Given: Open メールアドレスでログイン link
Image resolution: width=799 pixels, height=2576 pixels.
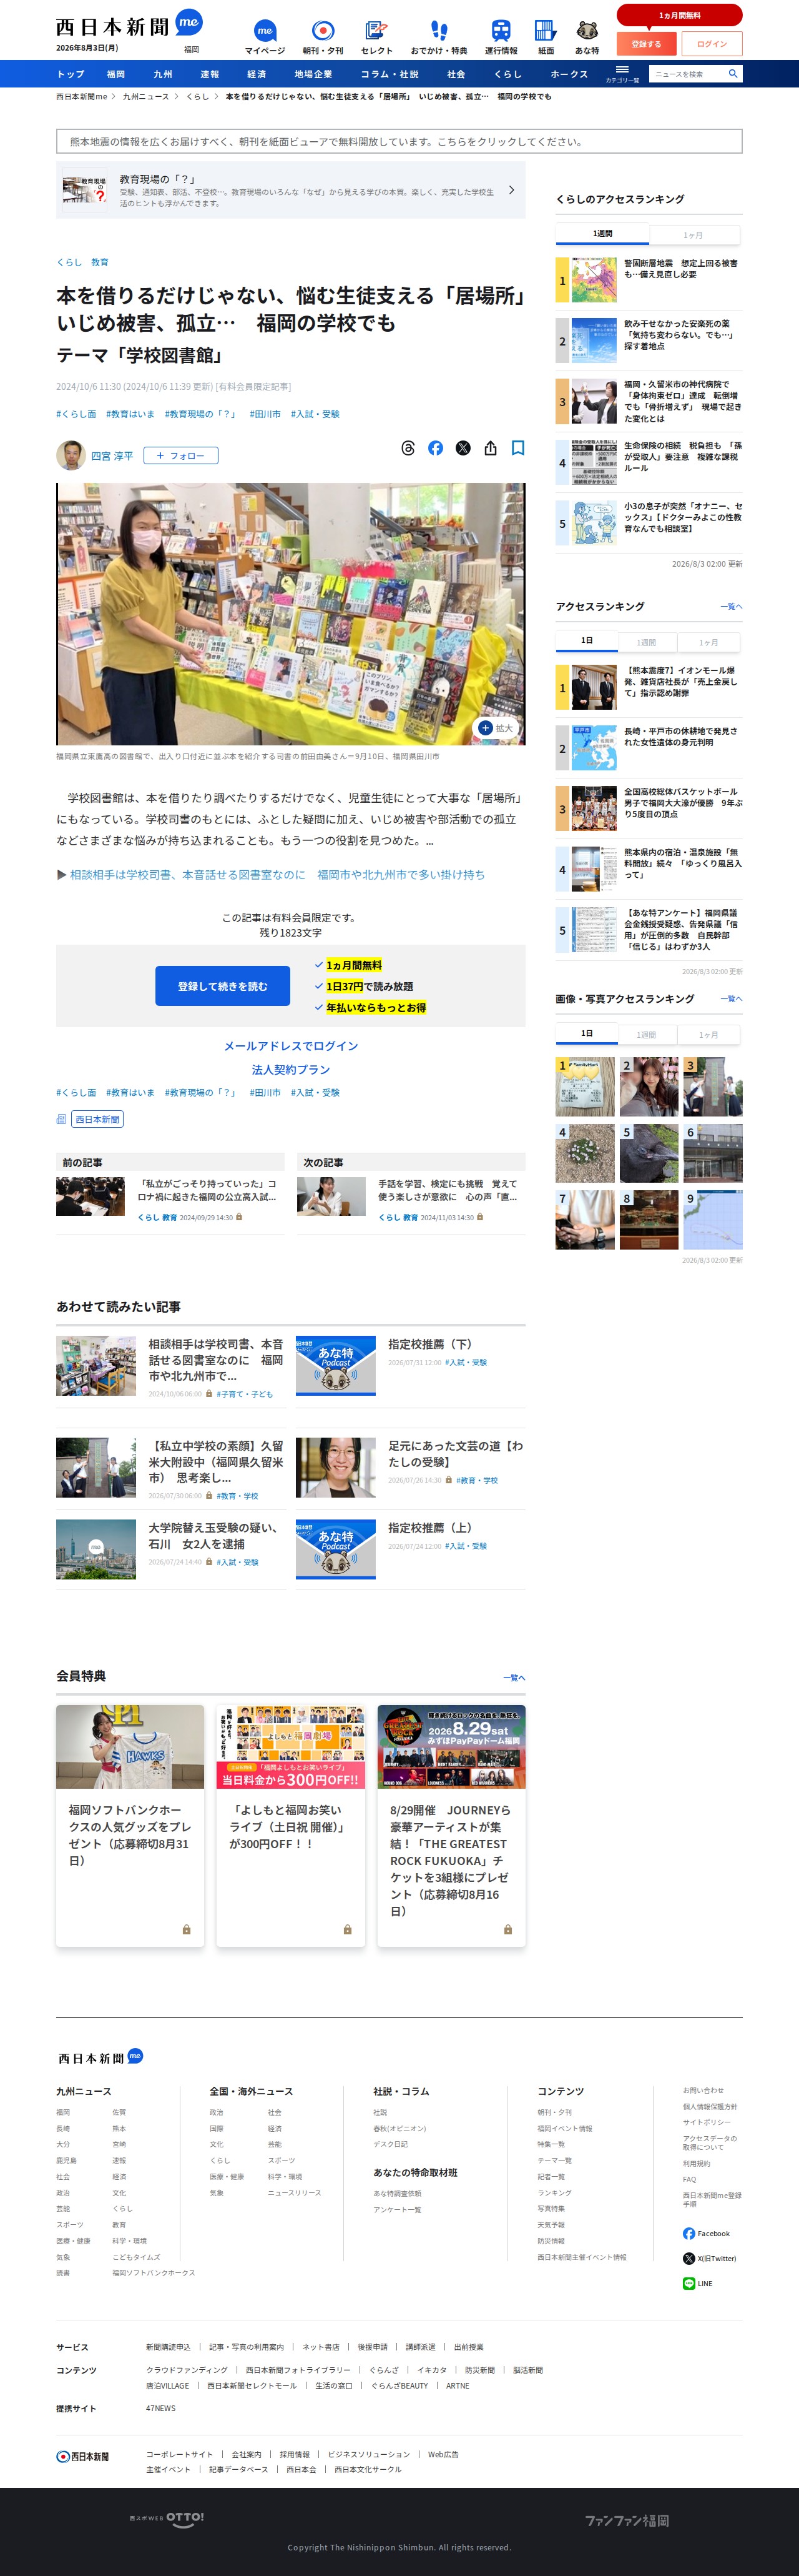Looking at the screenshot, I should pos(291,1046).
